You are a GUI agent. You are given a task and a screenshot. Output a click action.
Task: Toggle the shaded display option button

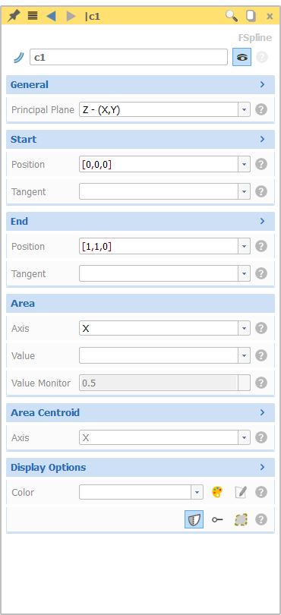coord(194,519)
